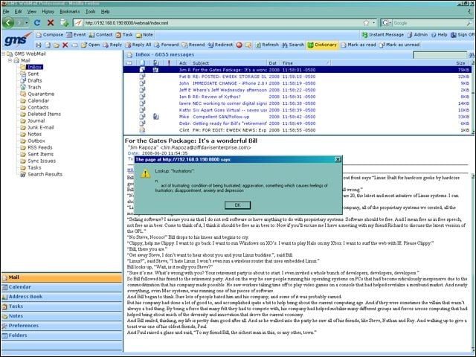The height and width of the screenshot is (357, 476).
Task: Open the browser File menu
Action: (6, 12)
